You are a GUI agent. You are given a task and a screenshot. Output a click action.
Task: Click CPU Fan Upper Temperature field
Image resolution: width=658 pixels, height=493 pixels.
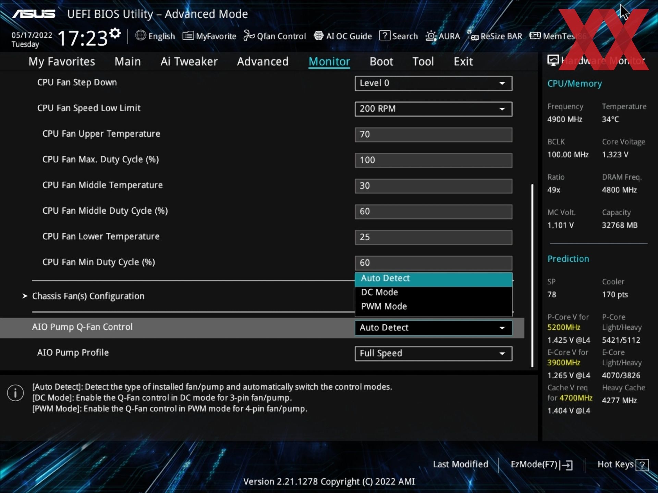(434, 135)
